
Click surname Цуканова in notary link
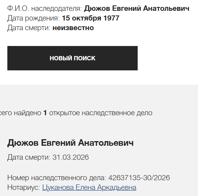click(x=58, y=187)
